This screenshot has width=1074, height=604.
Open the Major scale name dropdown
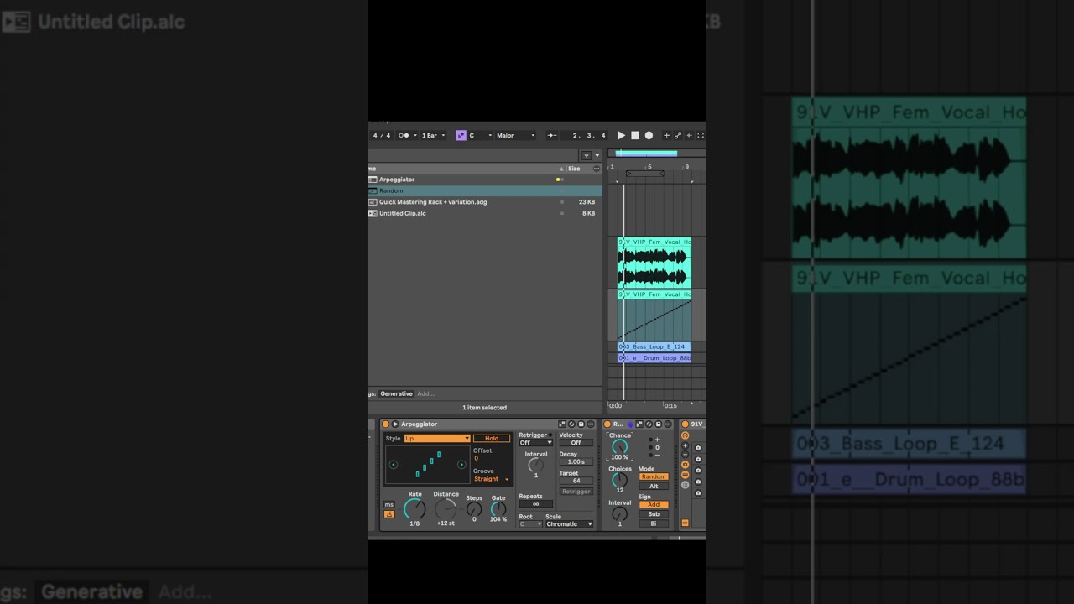coord(515,135)
